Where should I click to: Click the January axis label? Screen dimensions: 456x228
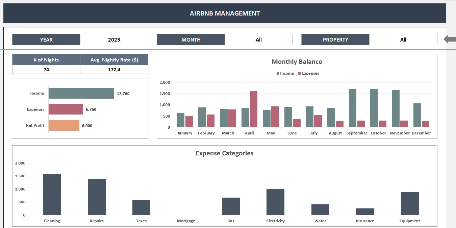tap(185, 133)
